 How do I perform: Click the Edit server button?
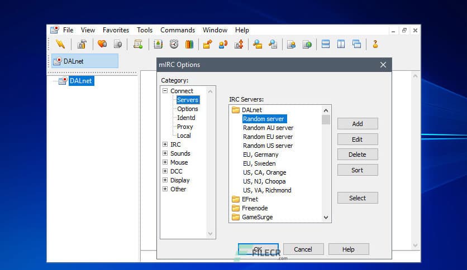[x=358, y=139]
